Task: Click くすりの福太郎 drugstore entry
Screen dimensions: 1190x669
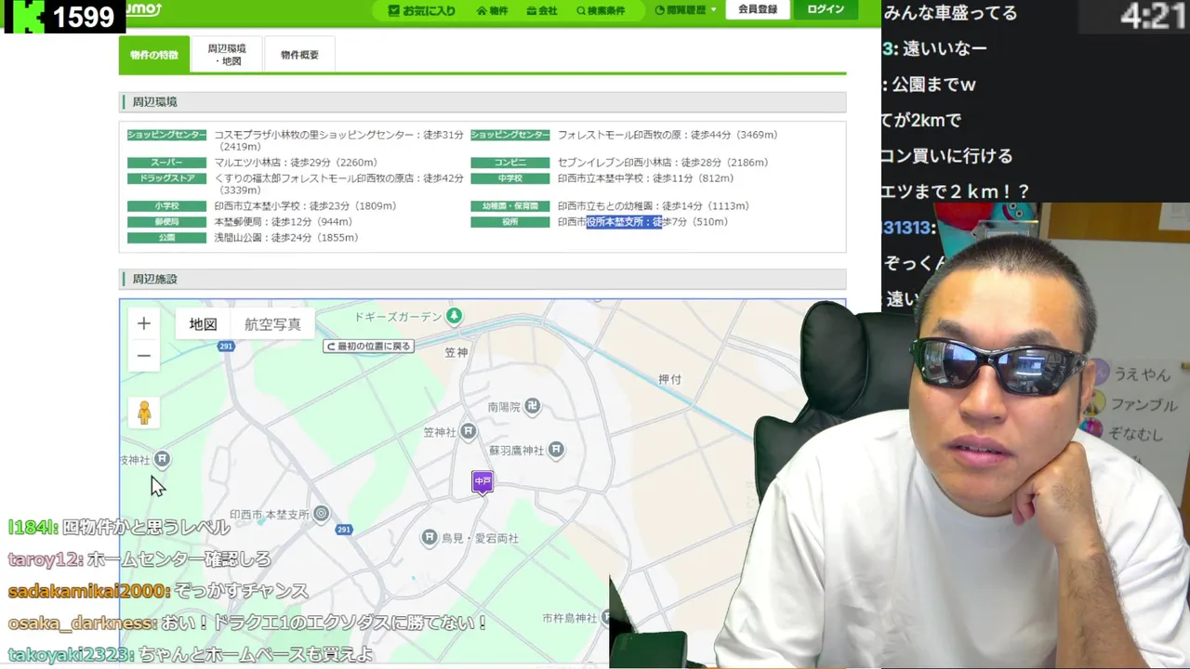Action: point(338,184)
